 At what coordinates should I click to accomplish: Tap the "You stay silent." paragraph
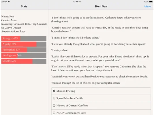pyautogui.click(x=60, y=50)
